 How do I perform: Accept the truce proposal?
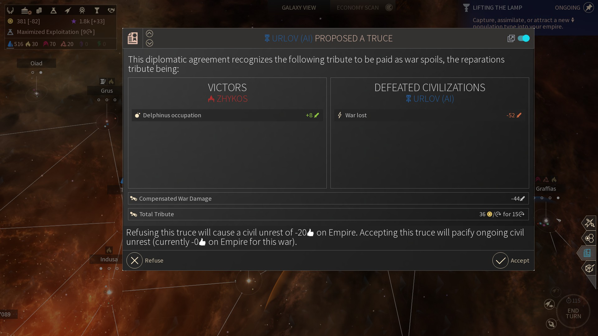(511, 260)
